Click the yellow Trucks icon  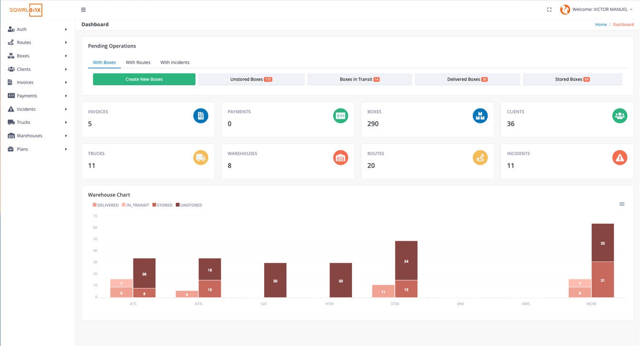coord(201,158)
